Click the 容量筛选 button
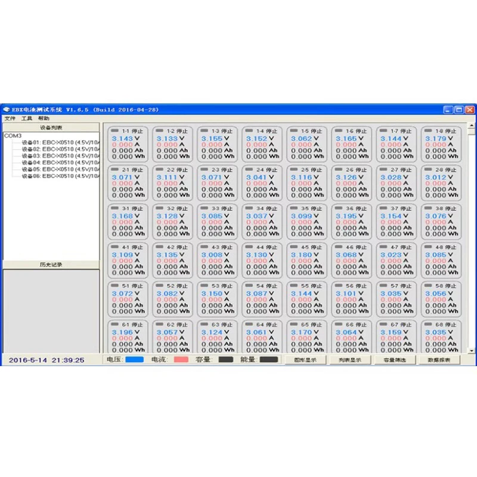The width and height of the screenshot is (477, 477). [395, 360]
